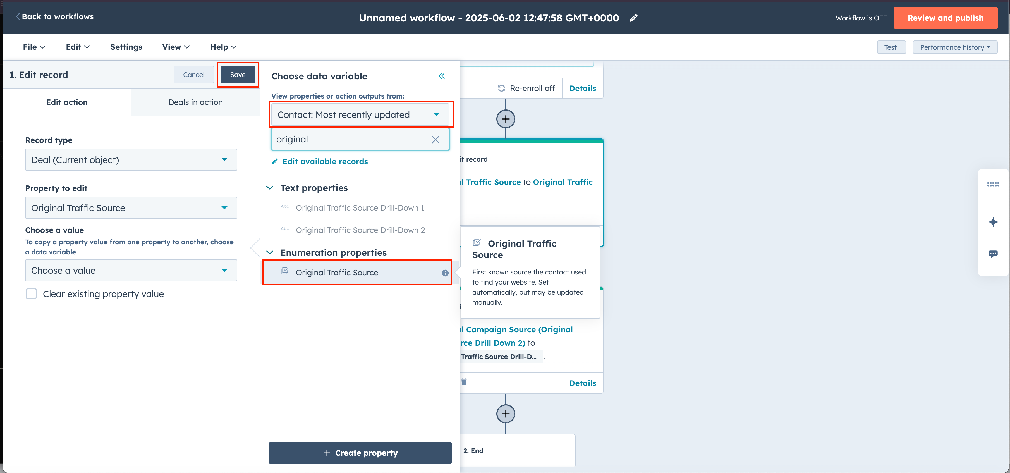
Task: Click Review and publish
Action: tap(945, 18)
